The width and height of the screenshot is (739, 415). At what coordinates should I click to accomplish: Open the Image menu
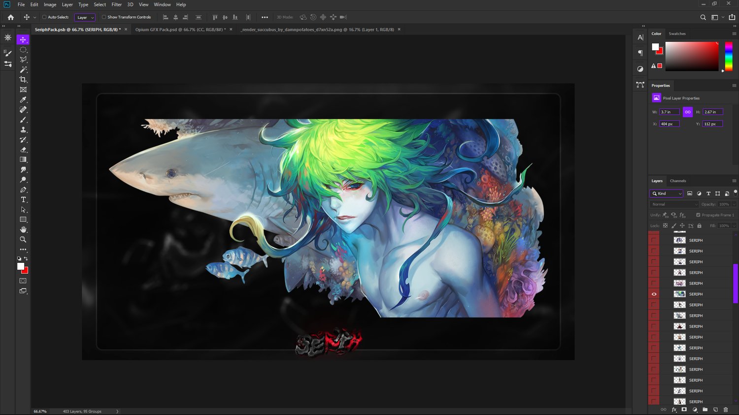coord(50,4)
